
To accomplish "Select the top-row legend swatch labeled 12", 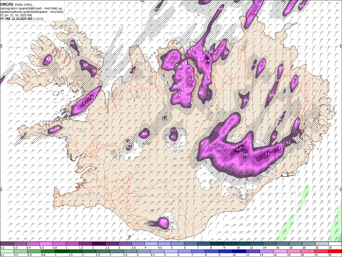I will coord(256,244).
